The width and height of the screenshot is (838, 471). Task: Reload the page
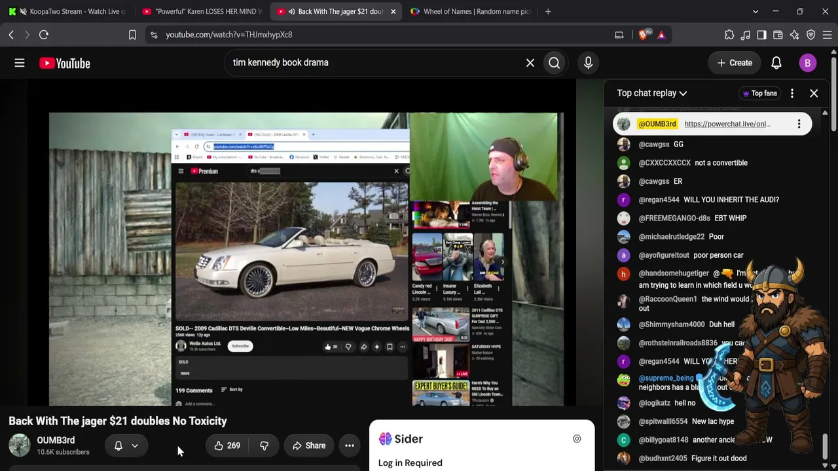(x=44, y=35)
